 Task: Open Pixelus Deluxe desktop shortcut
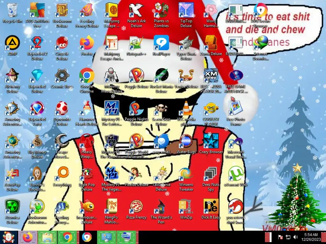pyautogui.click(x=136, y=177)
